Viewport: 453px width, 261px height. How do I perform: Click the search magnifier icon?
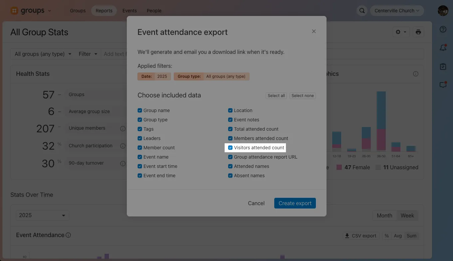(x=362, y=11)
